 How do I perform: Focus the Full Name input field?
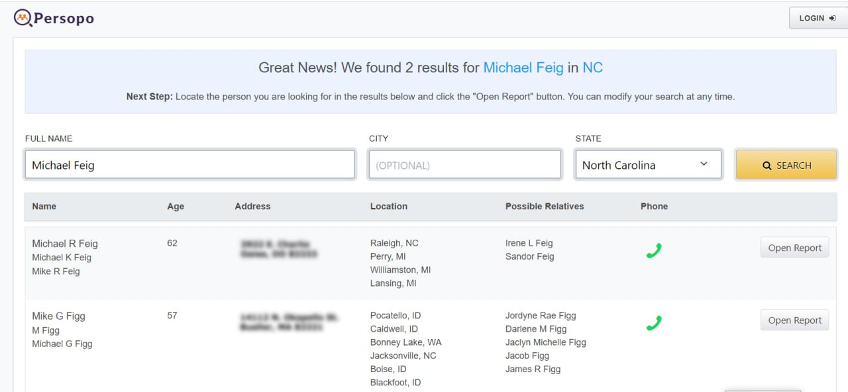(x=189, y=165)
